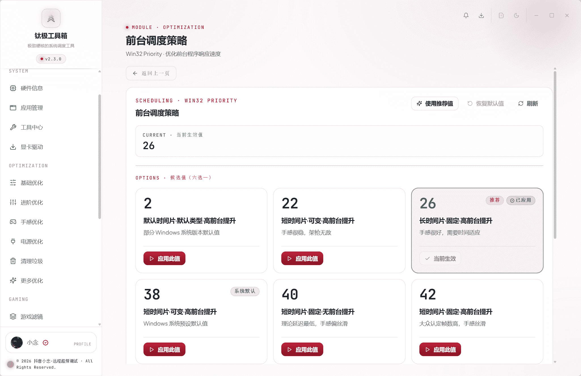Click the verified check icon beside 小念

pos(46,343)
